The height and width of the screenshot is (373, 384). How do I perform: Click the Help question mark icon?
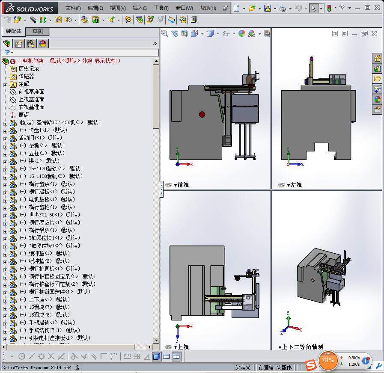tap(342, 8)
